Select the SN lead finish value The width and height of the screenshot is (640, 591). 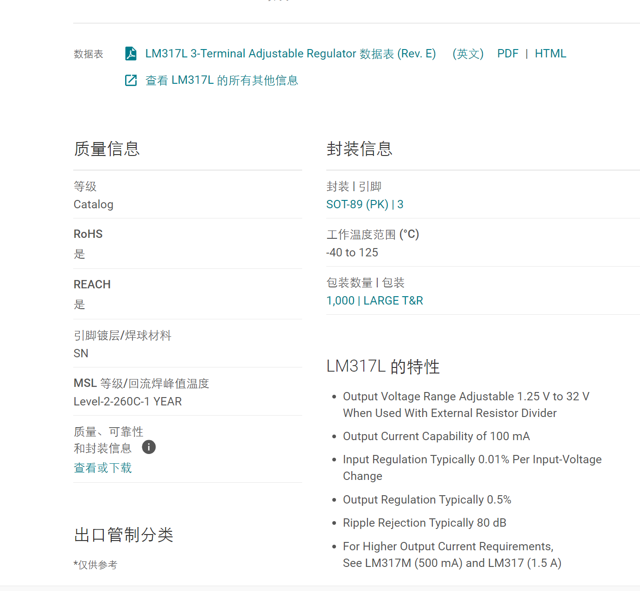[81, 354]
